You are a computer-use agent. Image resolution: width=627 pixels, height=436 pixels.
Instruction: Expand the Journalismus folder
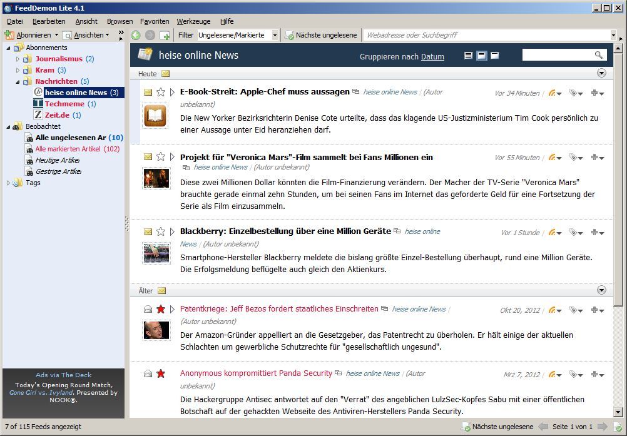tap(18, 59)
